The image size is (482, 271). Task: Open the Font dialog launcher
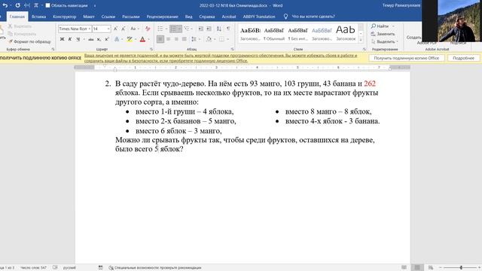coord(151,49)
